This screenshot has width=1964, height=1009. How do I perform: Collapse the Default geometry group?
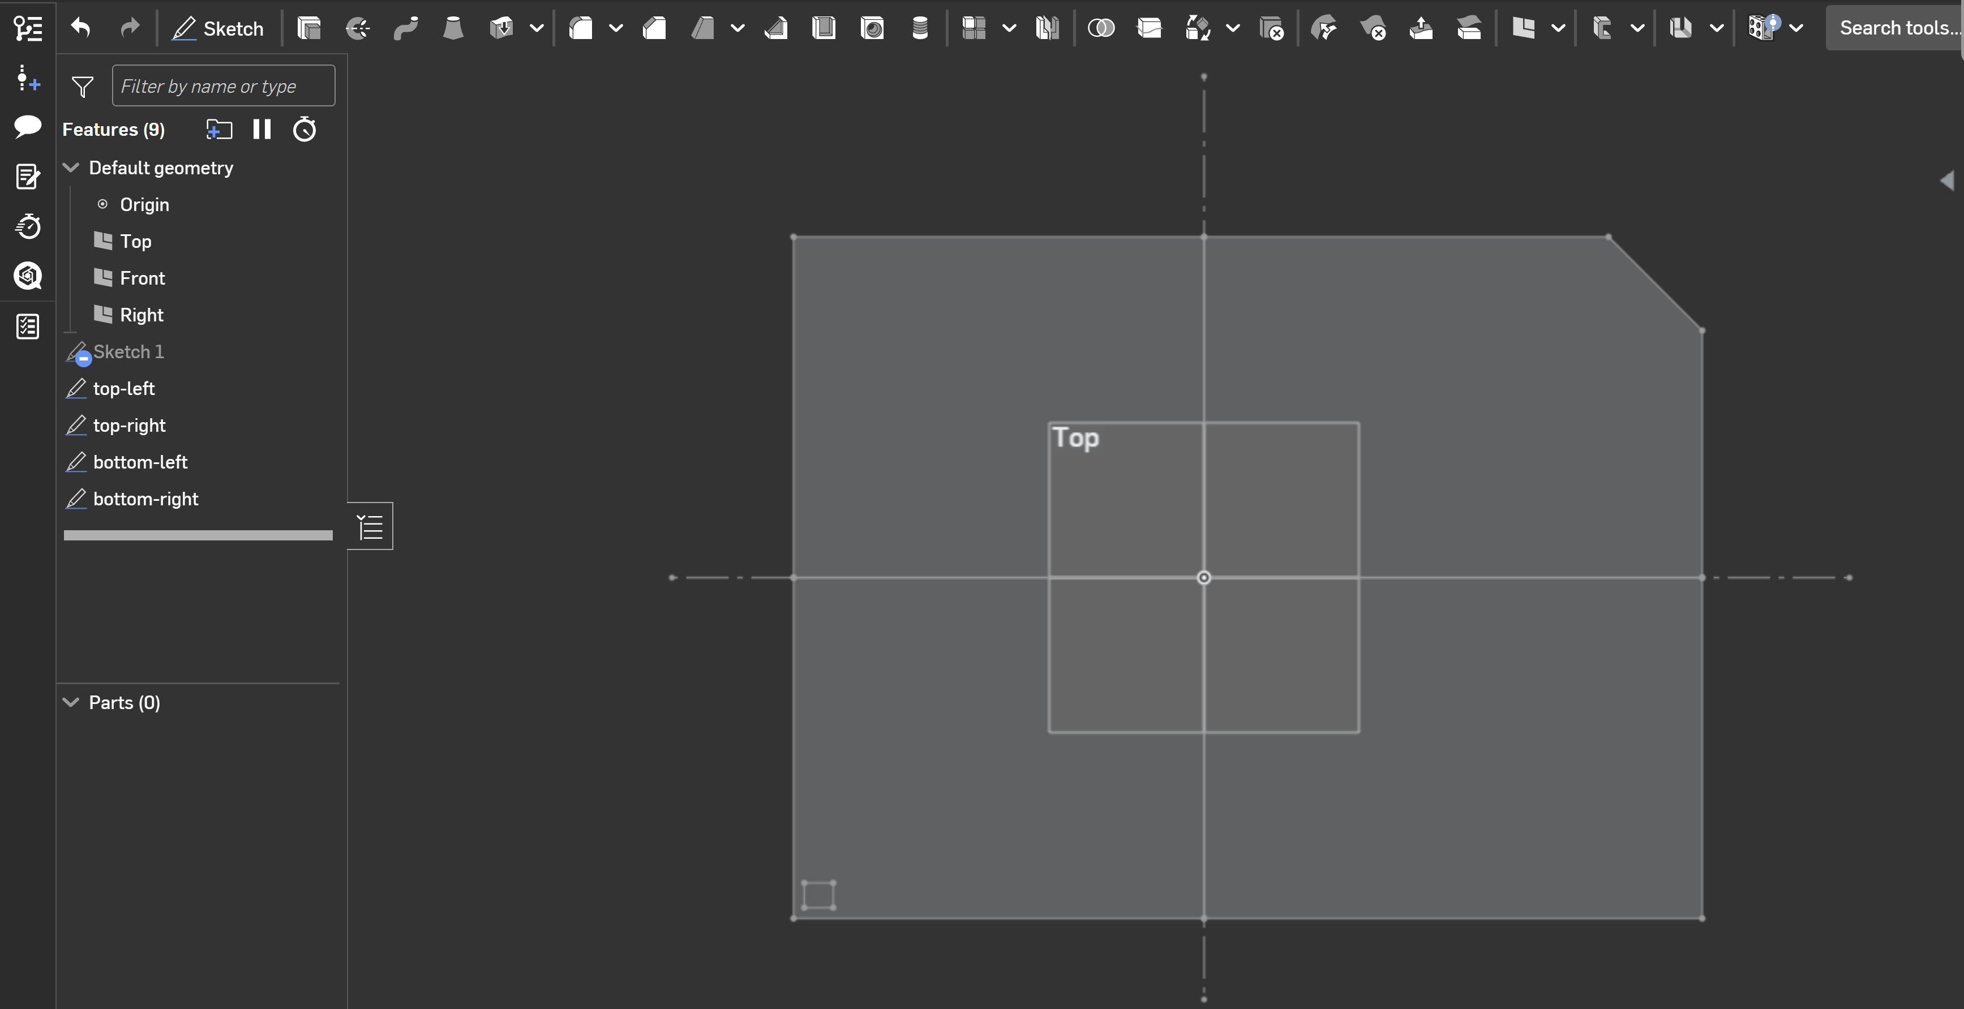click(x=71, y=168)
